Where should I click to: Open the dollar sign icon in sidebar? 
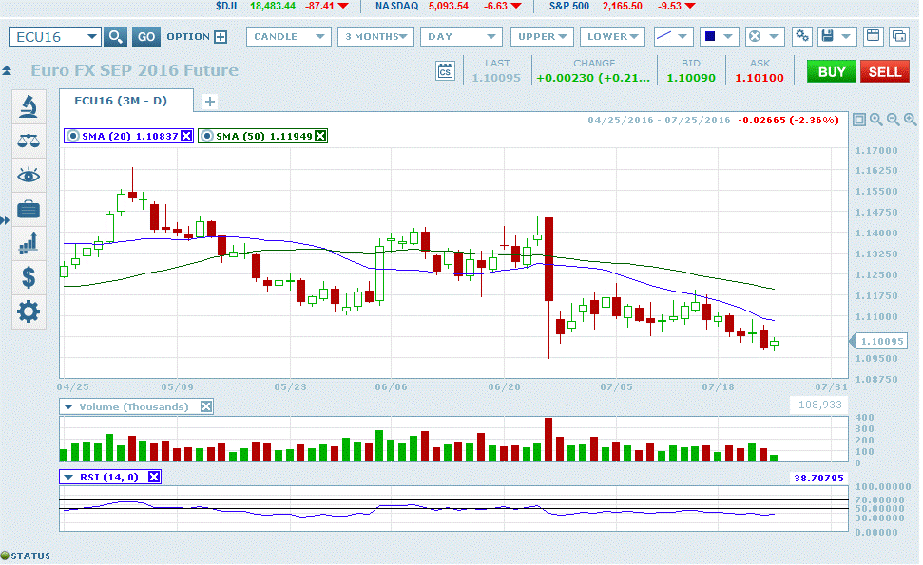pyautogui.click(x=29, y=277)
